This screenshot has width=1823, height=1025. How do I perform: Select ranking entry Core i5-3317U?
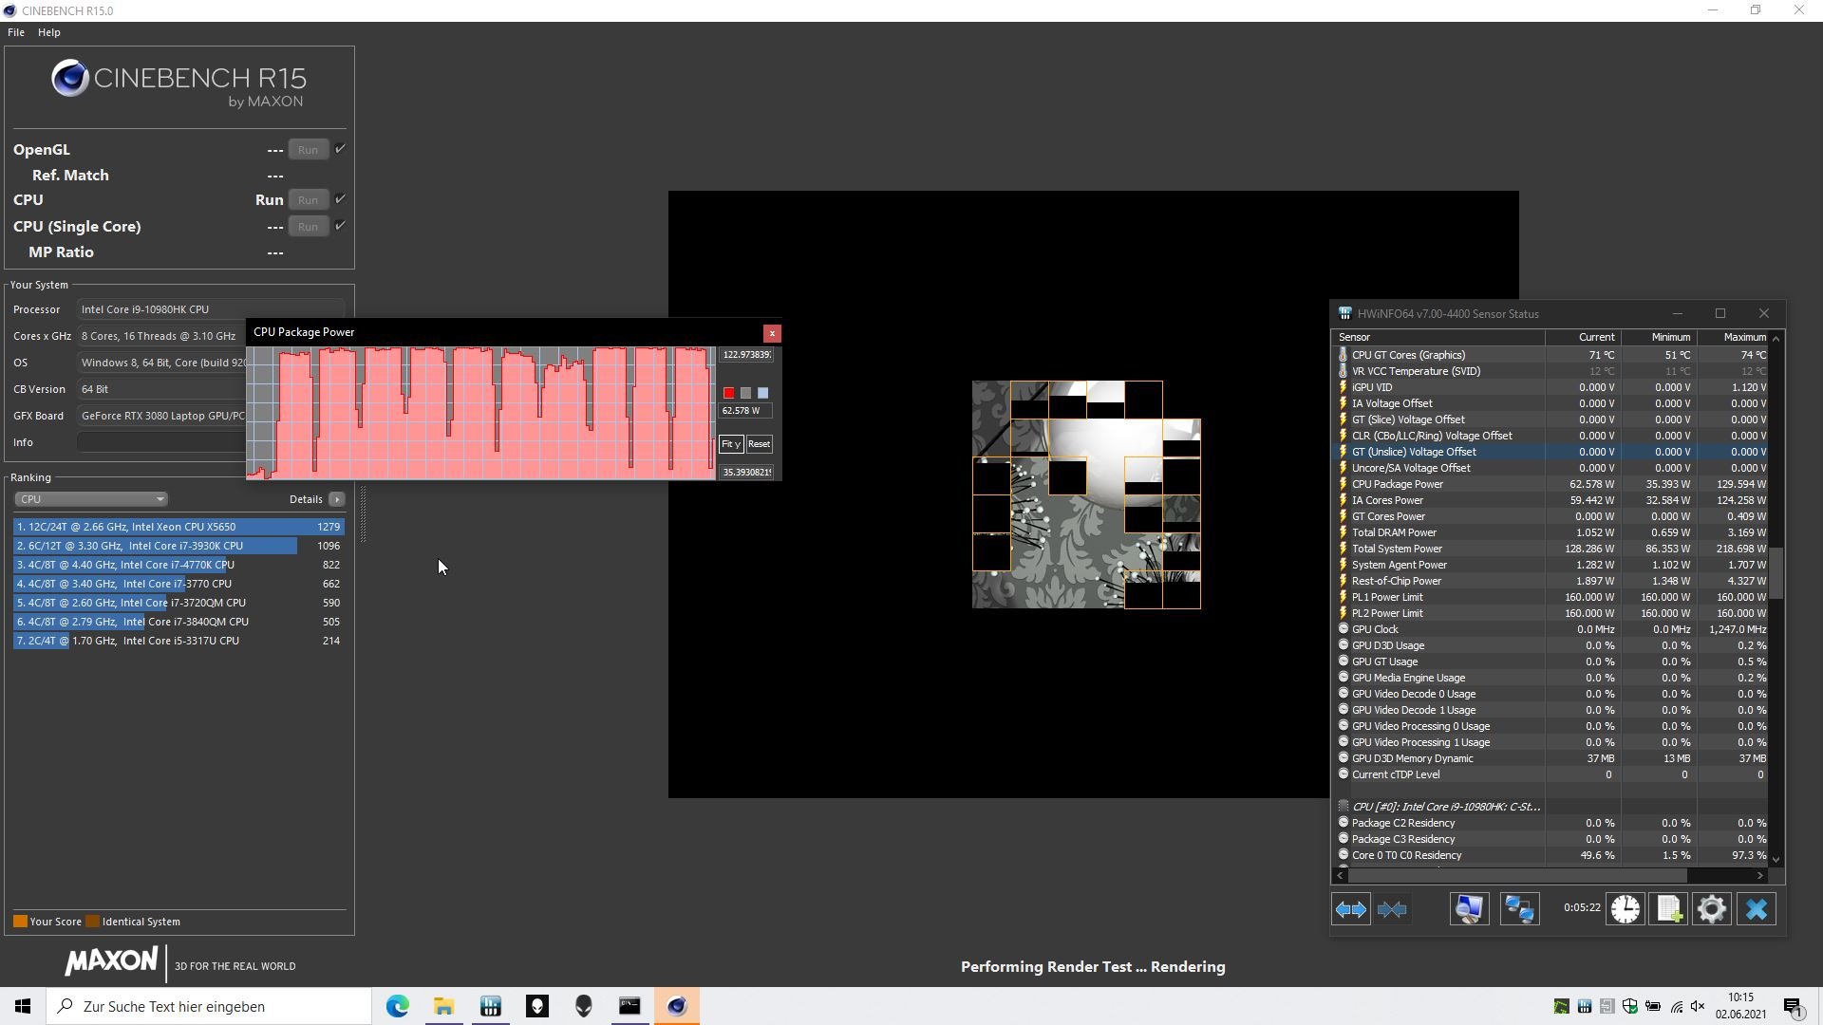(x=179, y=641)
